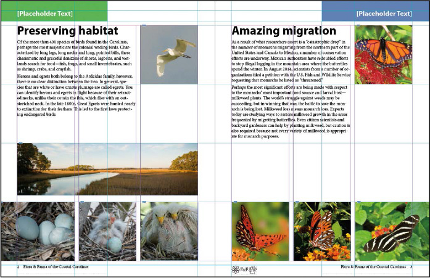430x278 pixels.
Task: Select the monarch butterfly on red flower photo
Action: tap(383, 55)
